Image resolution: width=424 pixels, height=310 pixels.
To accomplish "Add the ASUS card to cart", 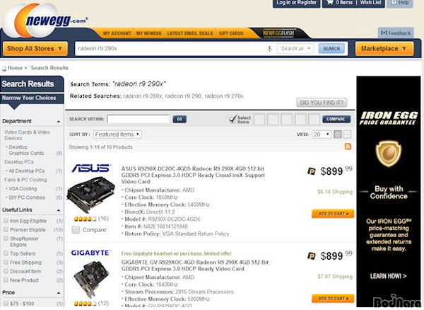I will (x=333, y=214).
